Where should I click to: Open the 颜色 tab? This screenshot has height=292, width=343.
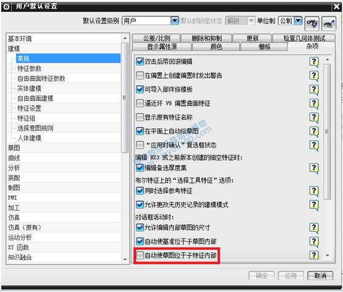(216, 47)
